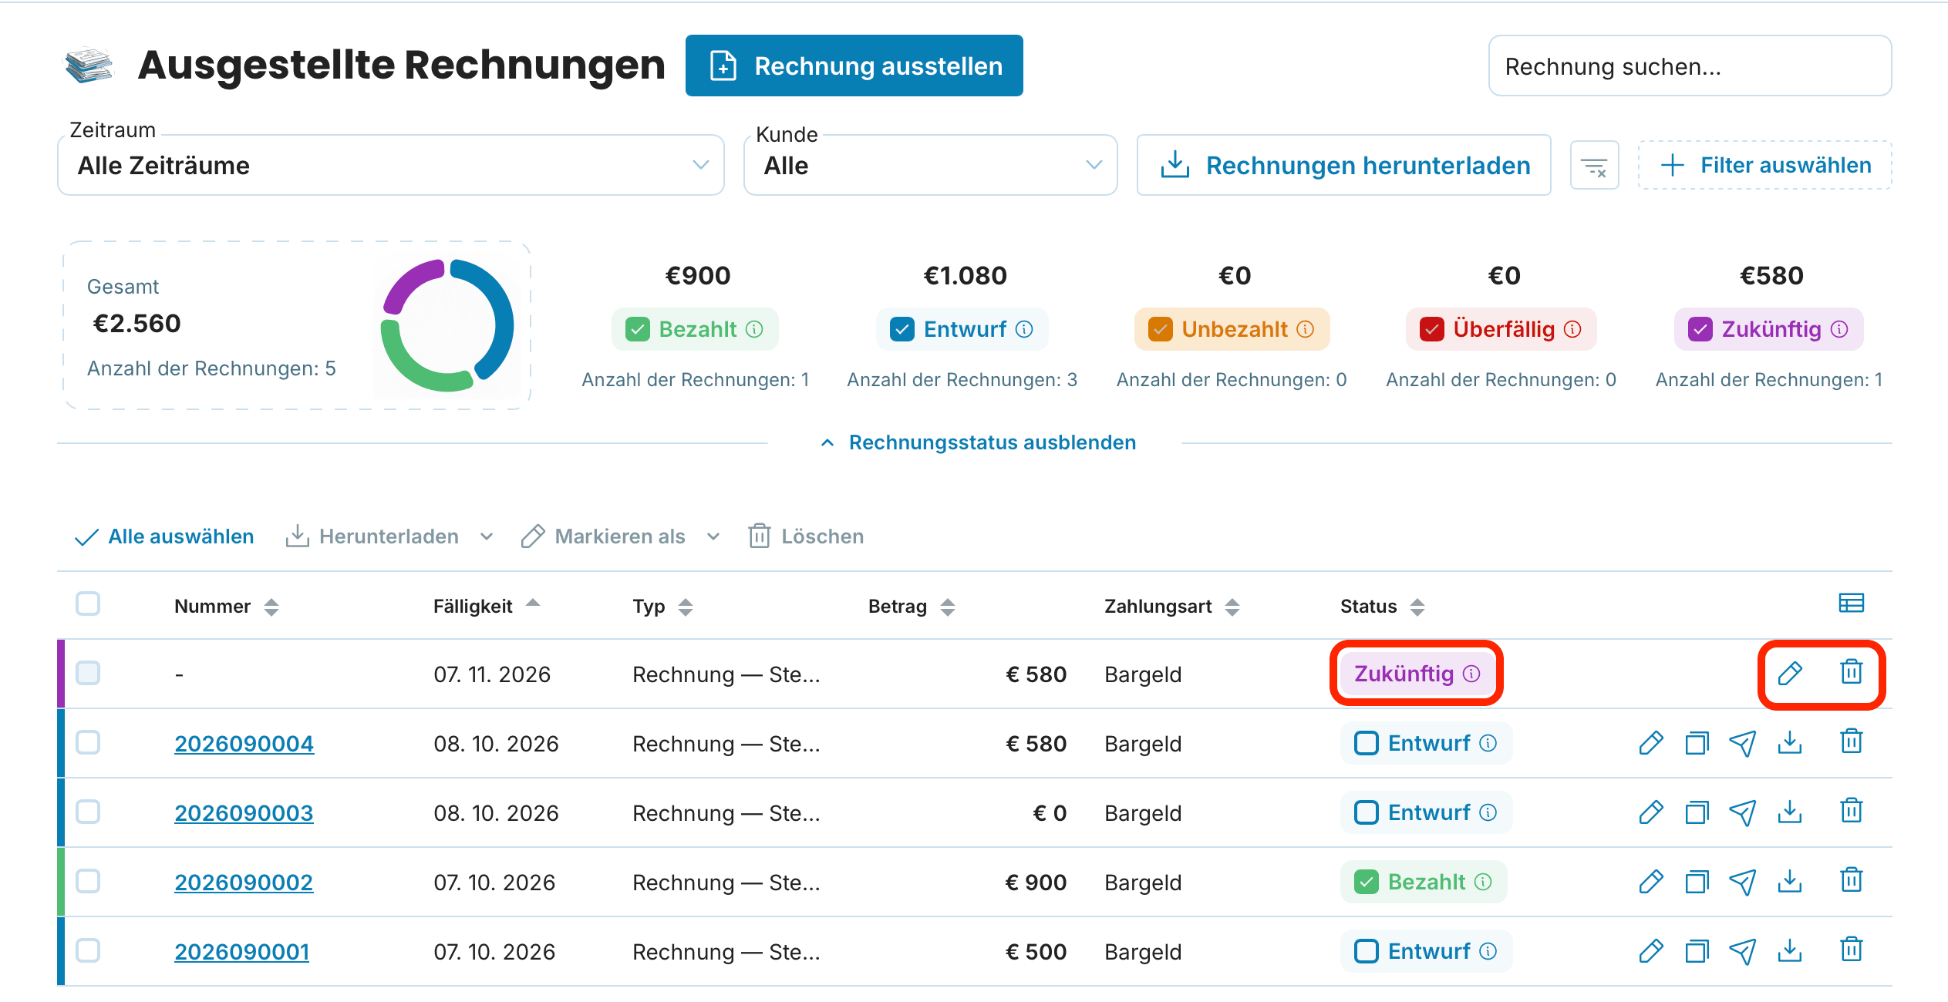Check the box for invoice 2026090001
Image resolution: width=1948 pixels, height=1002 pixels.
coord(88,950)
